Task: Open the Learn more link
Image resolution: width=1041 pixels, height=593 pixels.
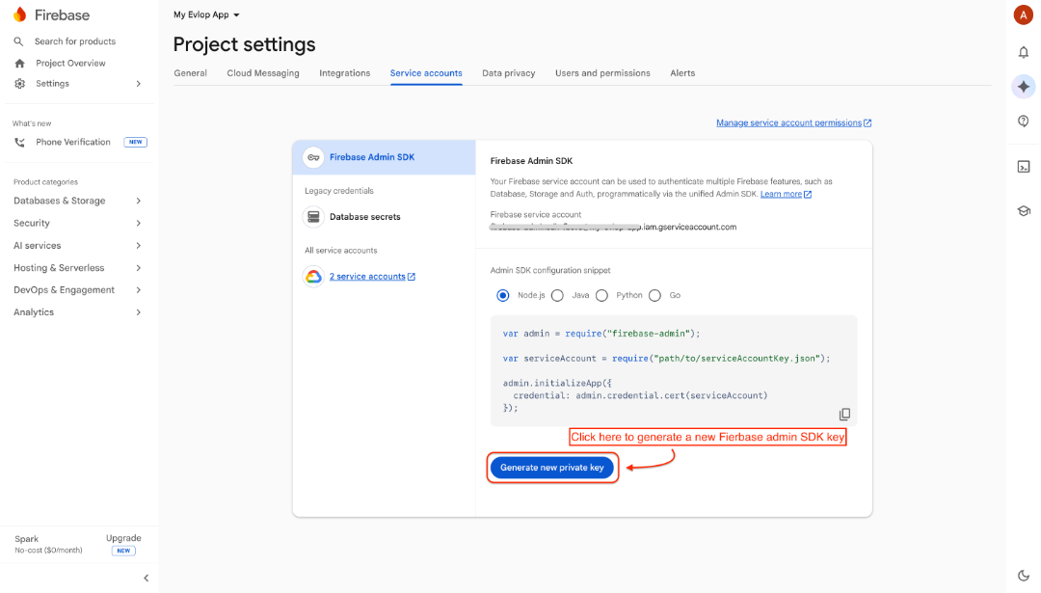Action: tap(781, 195)
